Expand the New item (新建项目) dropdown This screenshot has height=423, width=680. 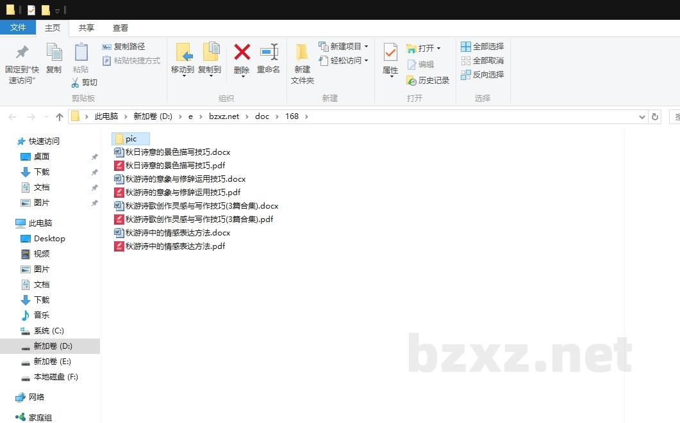pyautogui.click(x=366, y=47)
